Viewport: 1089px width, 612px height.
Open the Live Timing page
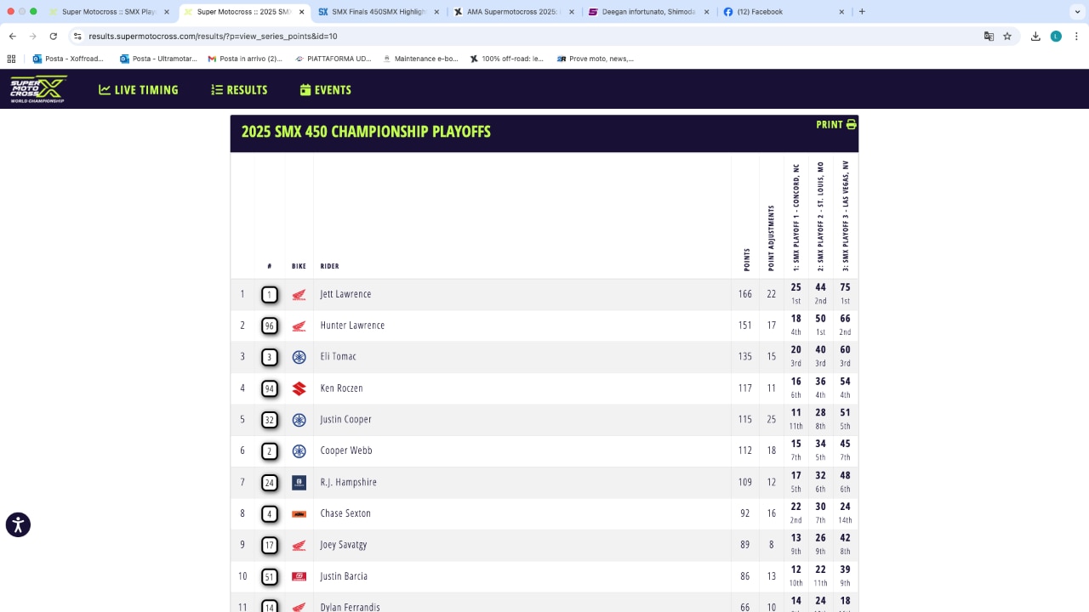click(x=139, y=90)
